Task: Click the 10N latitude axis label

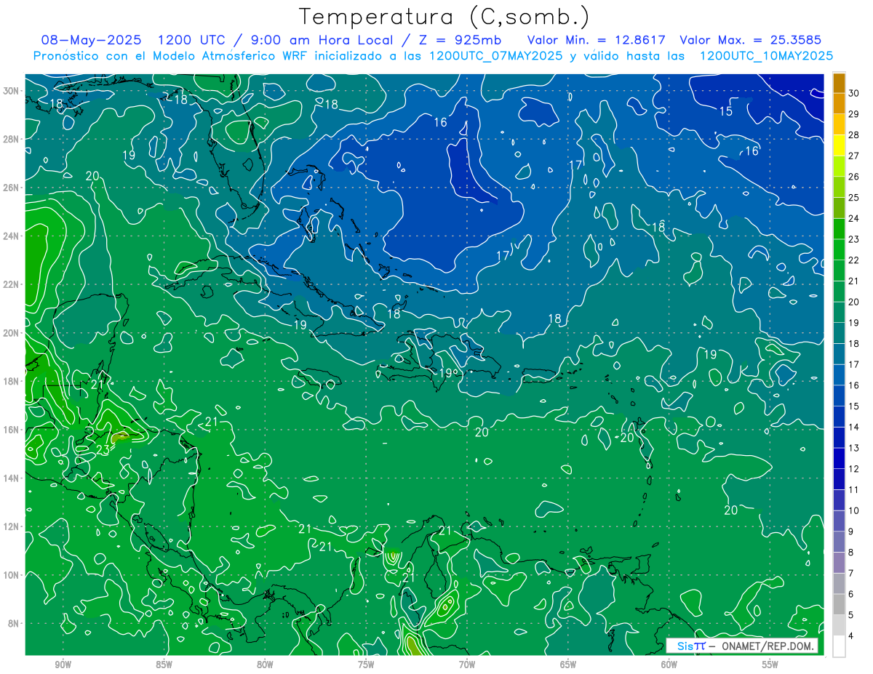Action: click(x=11, y=575)
